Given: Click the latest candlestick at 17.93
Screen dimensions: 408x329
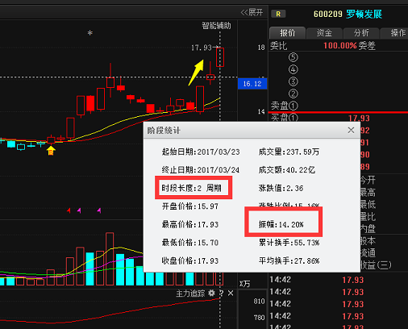Looking at the screenshot, I should click(x=220, y=57).
